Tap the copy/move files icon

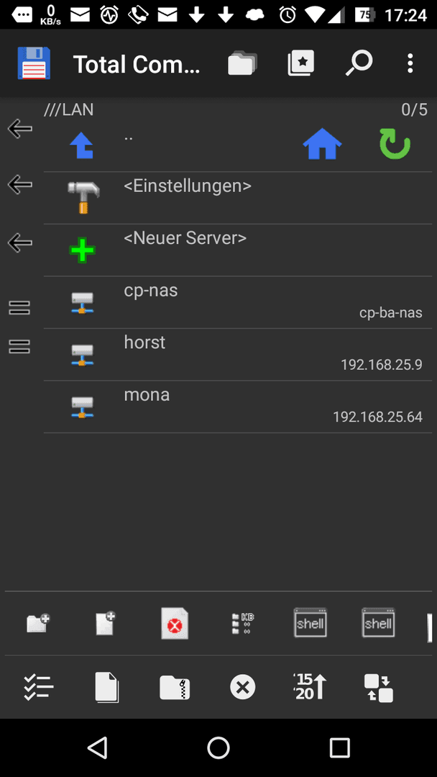107,687
